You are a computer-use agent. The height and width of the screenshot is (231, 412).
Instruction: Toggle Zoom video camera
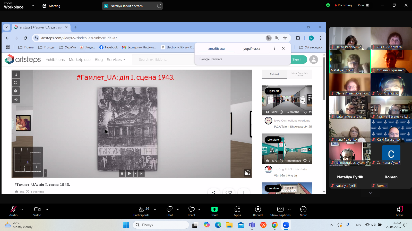pyautogui.click(x=37, y=211)
